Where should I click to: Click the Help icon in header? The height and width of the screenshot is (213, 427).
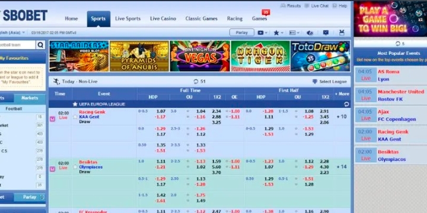click(x=334, y=6)
